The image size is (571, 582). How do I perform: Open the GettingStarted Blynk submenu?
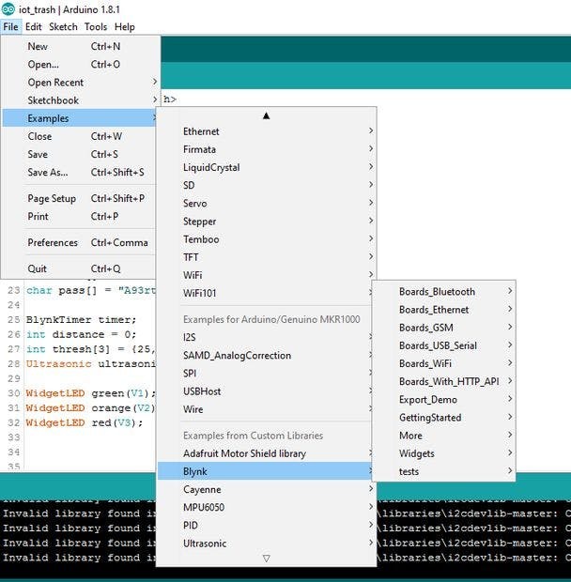coord(444,417)
